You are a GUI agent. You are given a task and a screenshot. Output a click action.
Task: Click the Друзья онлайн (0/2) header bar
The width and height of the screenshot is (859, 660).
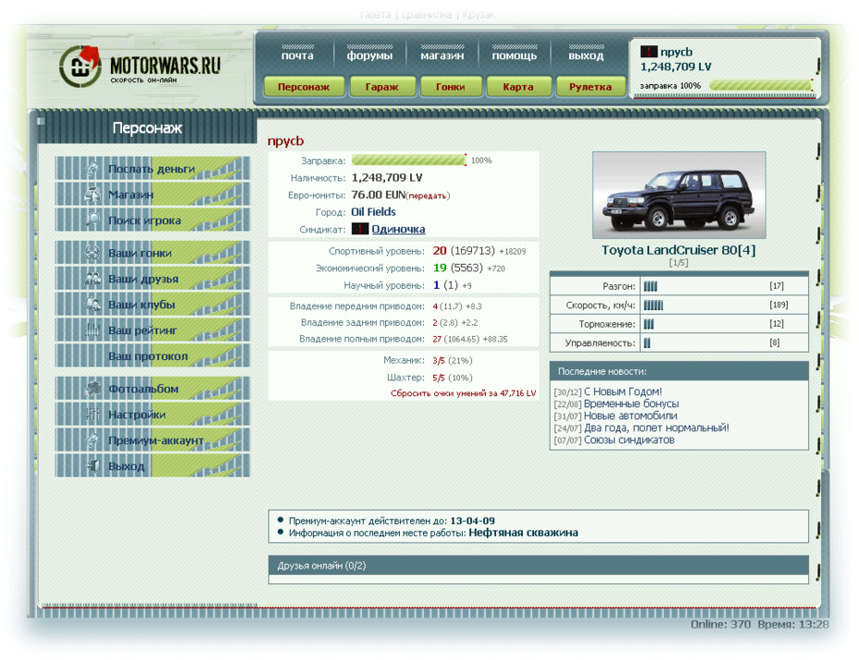coord(538,565)
